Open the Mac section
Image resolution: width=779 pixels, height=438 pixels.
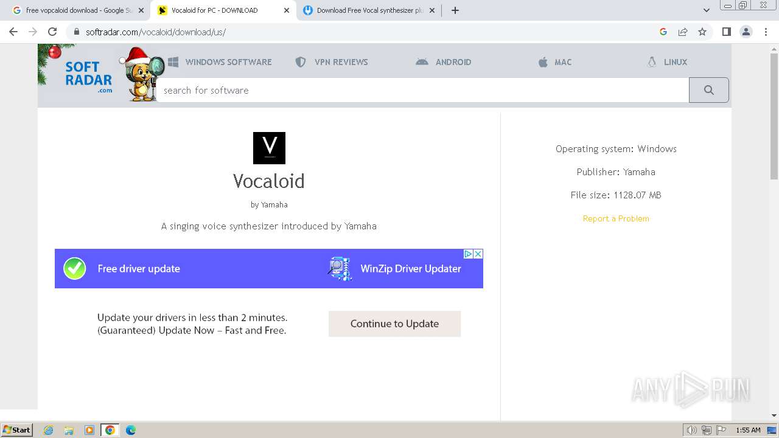[555, 62]
